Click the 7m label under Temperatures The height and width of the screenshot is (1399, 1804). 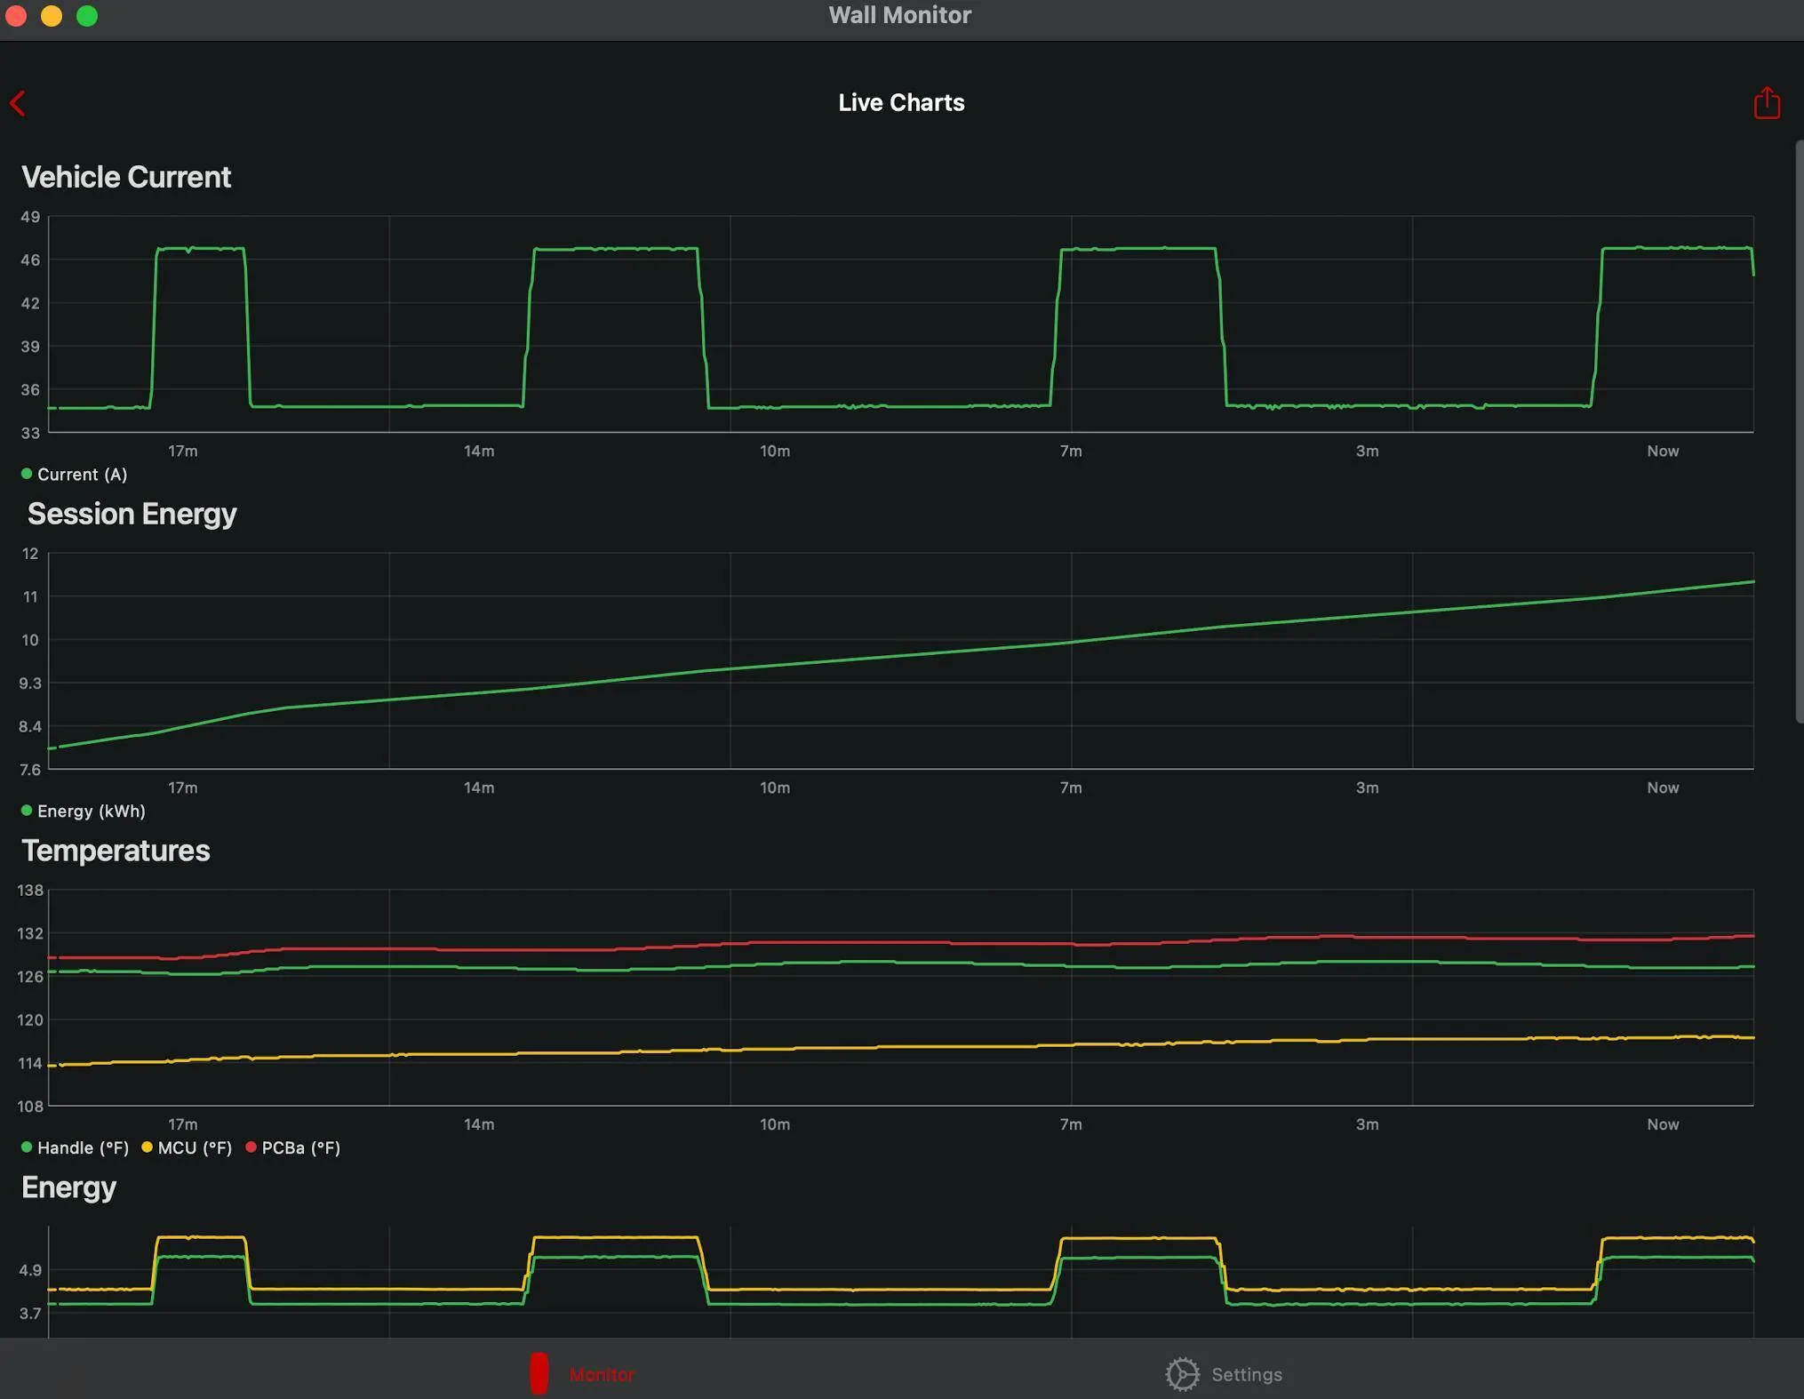point(1071,1124)
